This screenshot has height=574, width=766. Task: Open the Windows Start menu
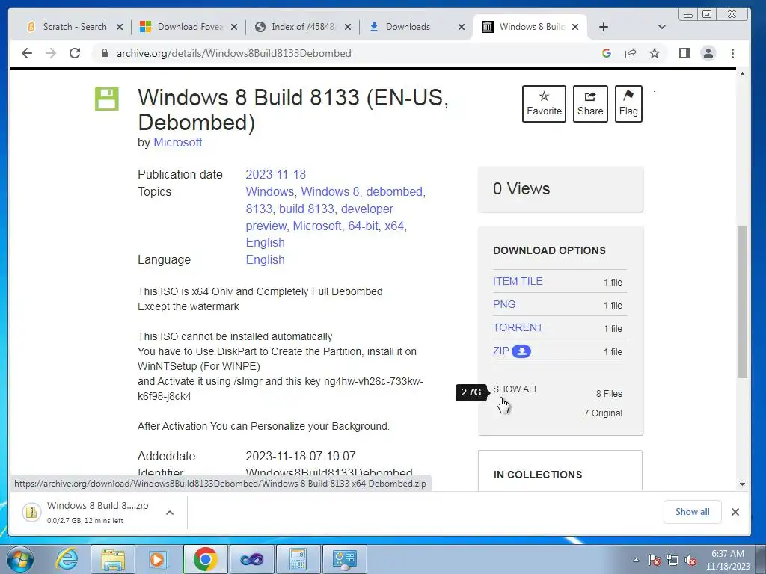[x=20, y=559]
